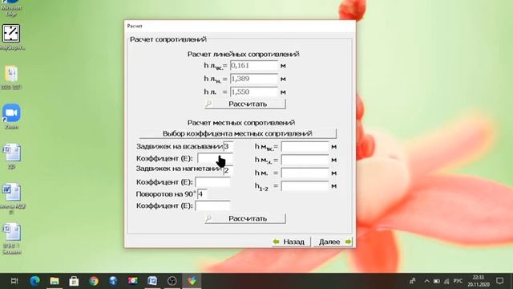Viewport: 513px width, 289px height.
Task: Switch input language РУС indicator
Action: click(x=458, y=281)
